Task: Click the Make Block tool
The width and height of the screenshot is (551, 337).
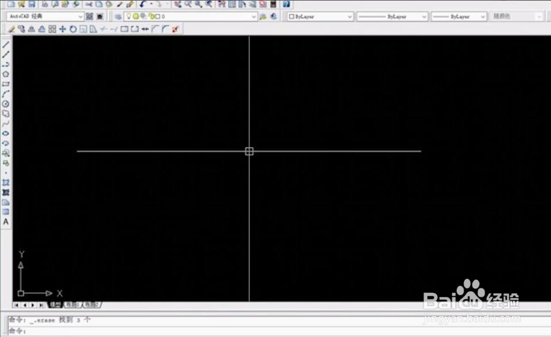Action: 6,163
